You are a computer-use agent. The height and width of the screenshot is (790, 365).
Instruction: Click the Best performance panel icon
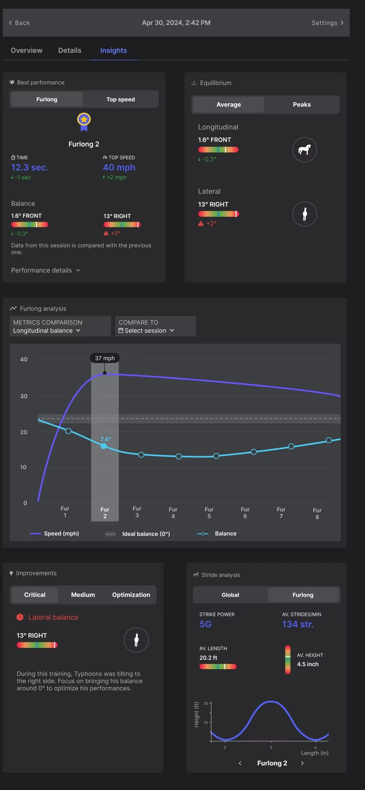click(12, 82)
